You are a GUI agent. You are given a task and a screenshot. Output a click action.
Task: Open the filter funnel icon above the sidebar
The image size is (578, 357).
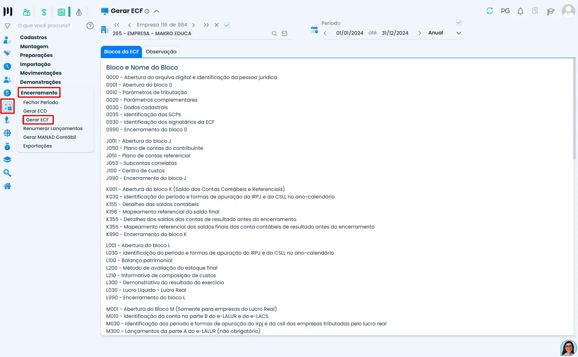[x=8, y=25]
